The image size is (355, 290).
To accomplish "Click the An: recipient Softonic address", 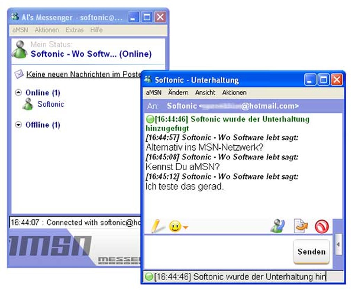I will 232,106.
